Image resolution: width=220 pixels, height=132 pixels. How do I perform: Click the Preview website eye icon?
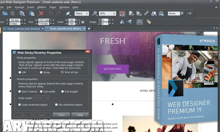[x=139, y=13]
